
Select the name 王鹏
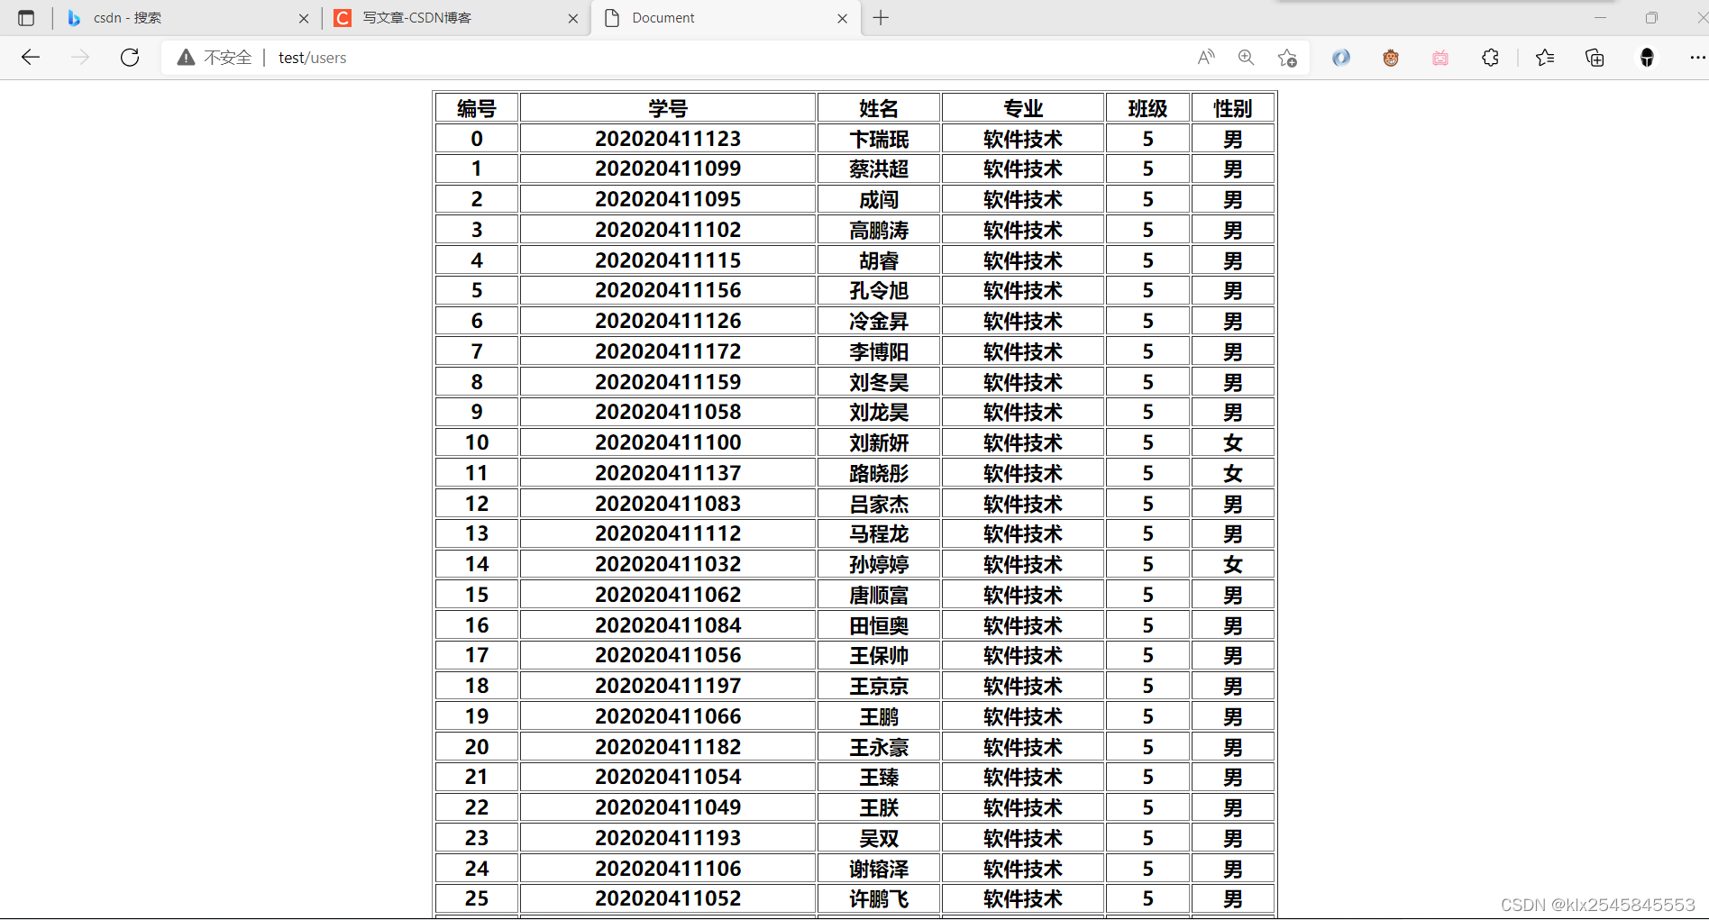point(879,716)
